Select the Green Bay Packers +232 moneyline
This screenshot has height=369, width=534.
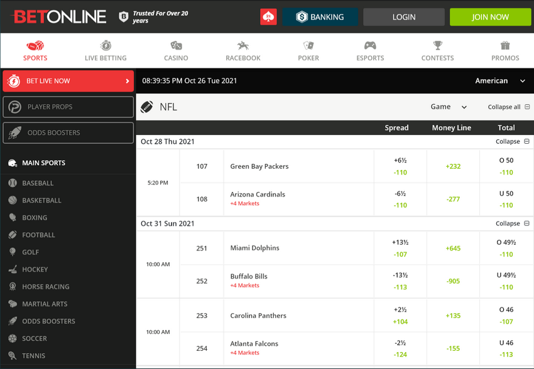(452, 166)
